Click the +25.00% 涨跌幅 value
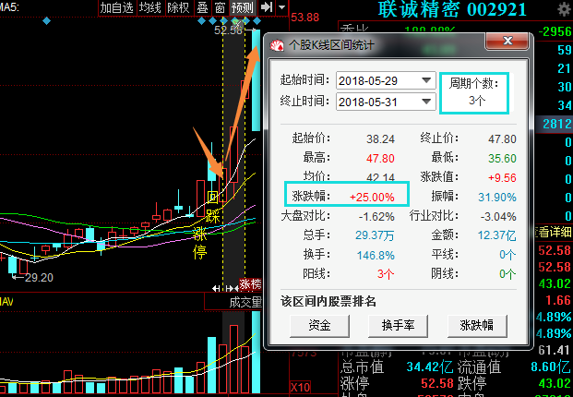This screenshot has width=573, height=397. [x=372, y=198]
